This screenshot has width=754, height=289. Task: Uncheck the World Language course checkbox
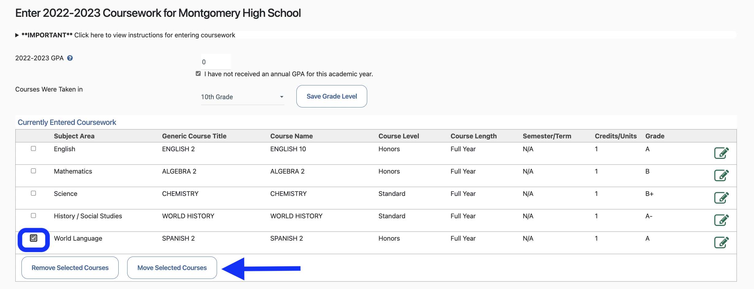click(x=34, y=238)
